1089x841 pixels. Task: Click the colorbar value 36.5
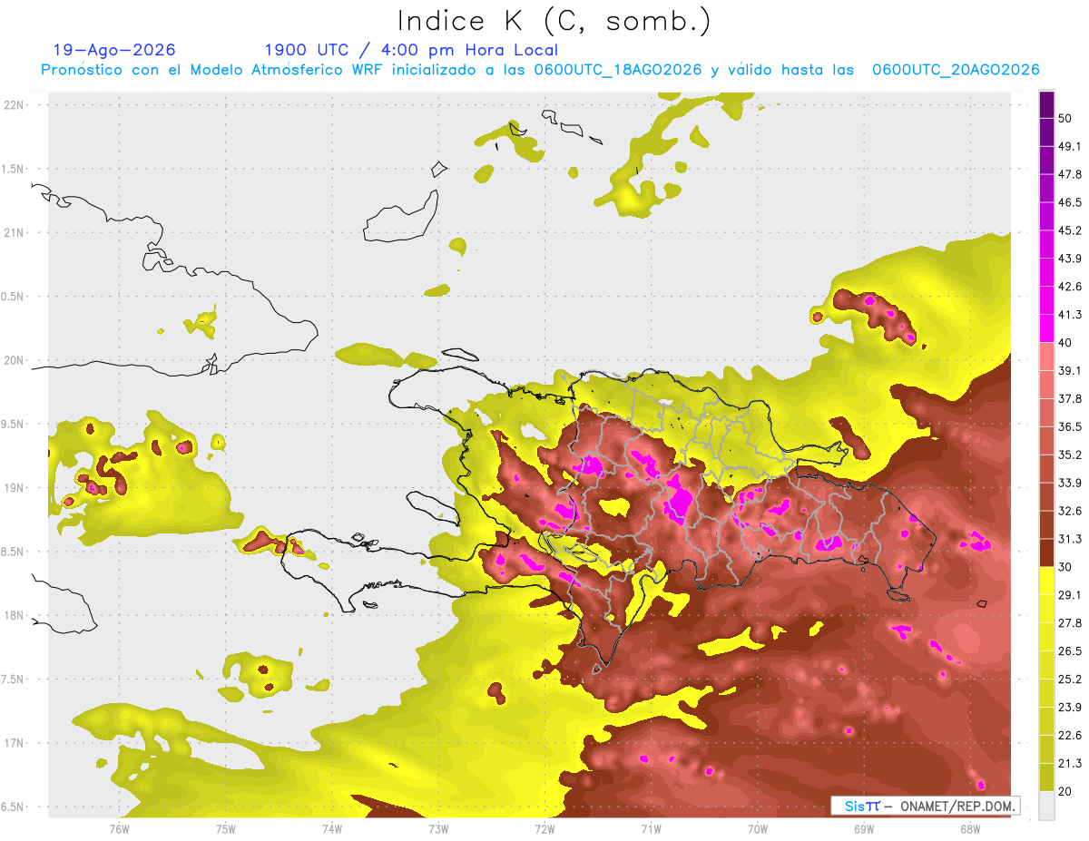pyautogui.click(x=1070, y=426)
